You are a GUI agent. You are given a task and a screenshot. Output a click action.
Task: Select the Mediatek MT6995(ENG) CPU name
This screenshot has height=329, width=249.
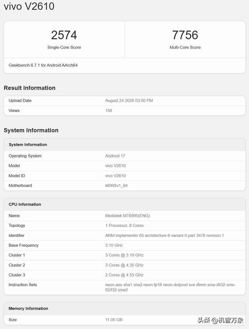click(x=128, y=216)
